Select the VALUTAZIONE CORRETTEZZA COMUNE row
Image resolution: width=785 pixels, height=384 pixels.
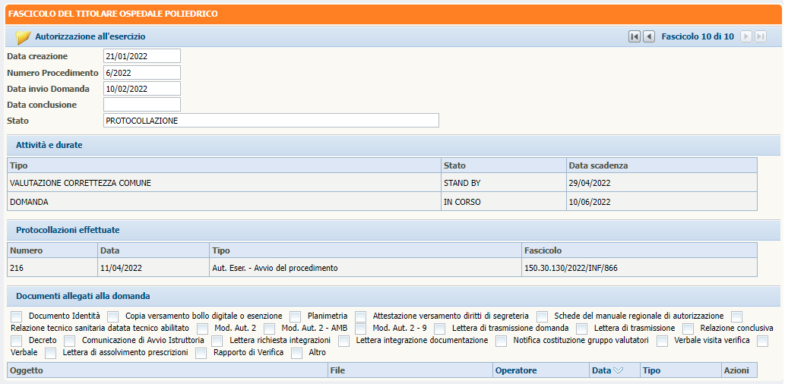(382, 183)
